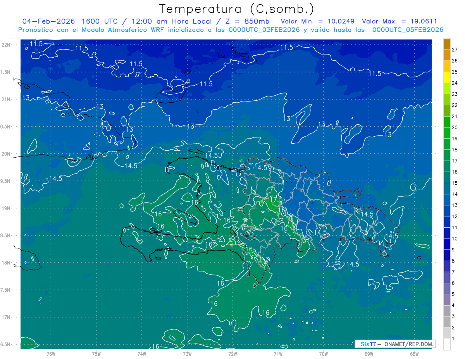Click the '20N' latitude axis label
The width and height of the screenshot is (465, 359).
[6, 154]
